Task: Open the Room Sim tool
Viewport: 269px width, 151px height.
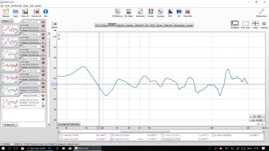Action: pos(188,13)
